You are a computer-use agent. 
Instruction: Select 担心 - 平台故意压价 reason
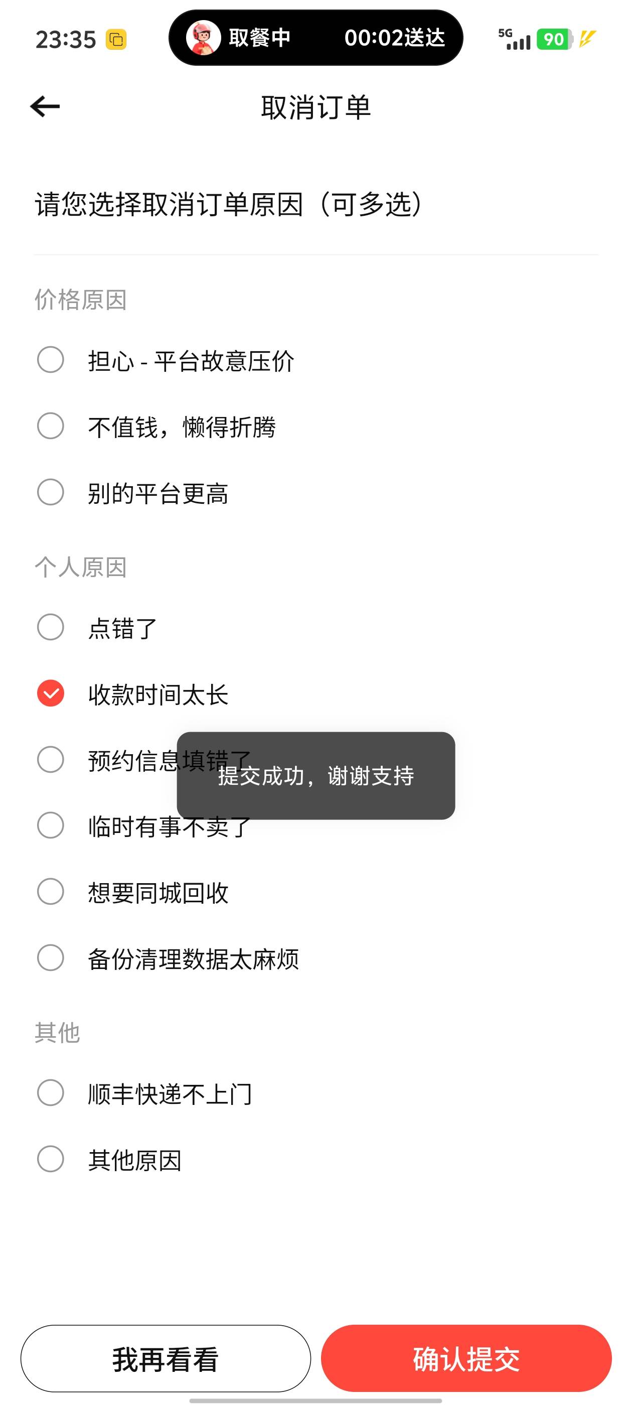[x=51, y=360]
